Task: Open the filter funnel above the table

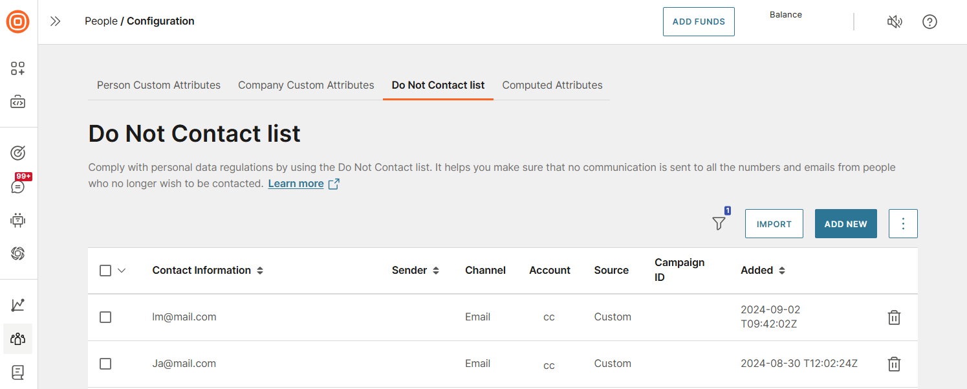Action: pos(719,223)
